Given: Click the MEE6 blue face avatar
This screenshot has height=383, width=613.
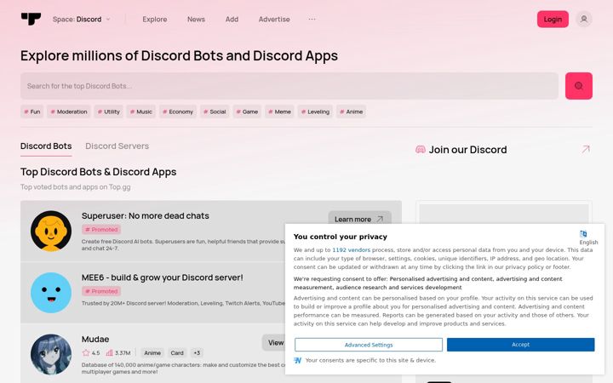Looking at the screenshot, I should (x=51, y=293).
